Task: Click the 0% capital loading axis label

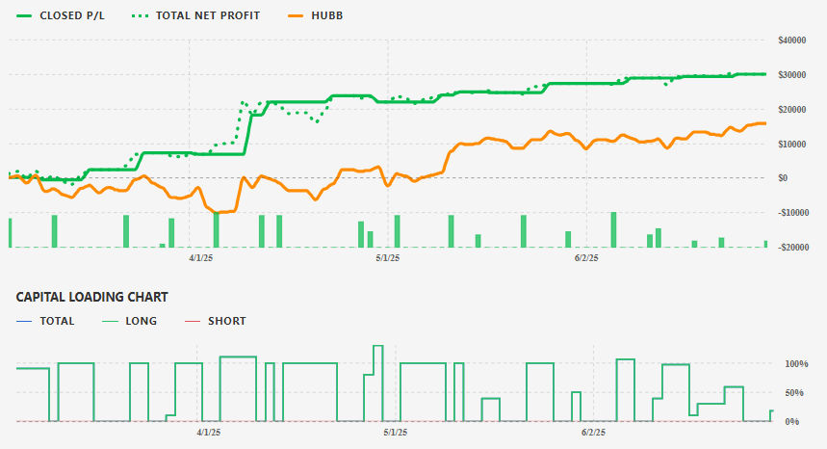Action: [x=792, y=422]
